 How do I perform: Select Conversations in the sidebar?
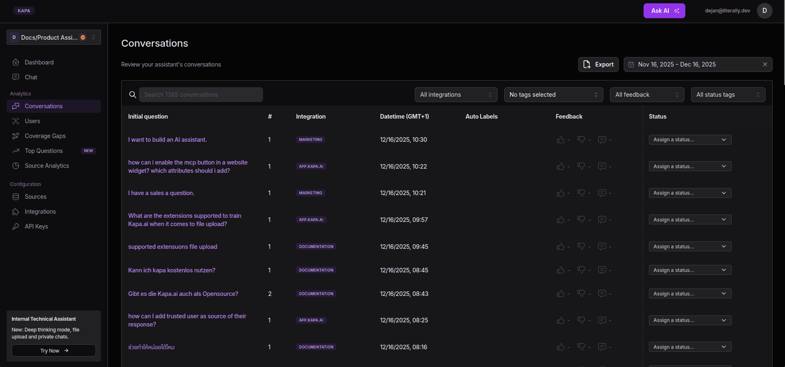54,106
